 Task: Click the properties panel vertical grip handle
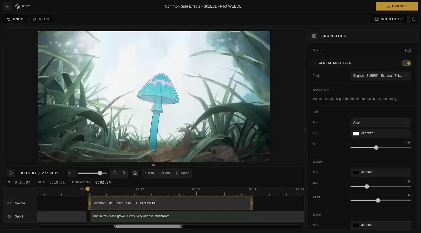305,129
